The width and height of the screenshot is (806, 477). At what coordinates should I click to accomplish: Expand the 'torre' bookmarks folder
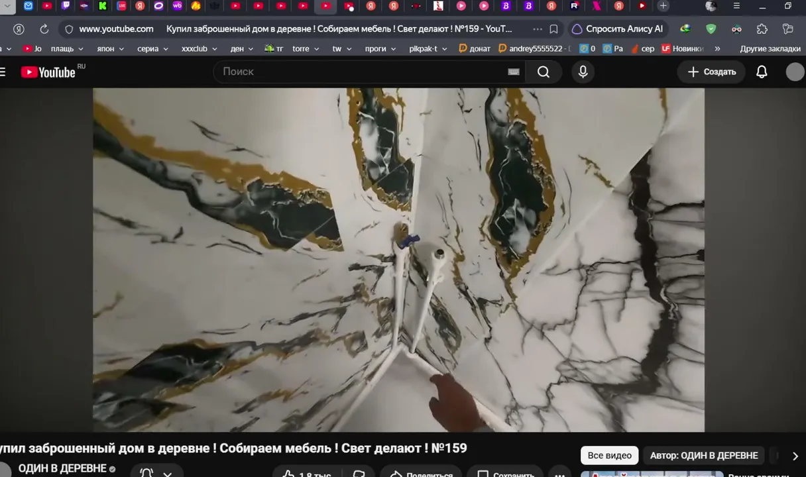306,49
